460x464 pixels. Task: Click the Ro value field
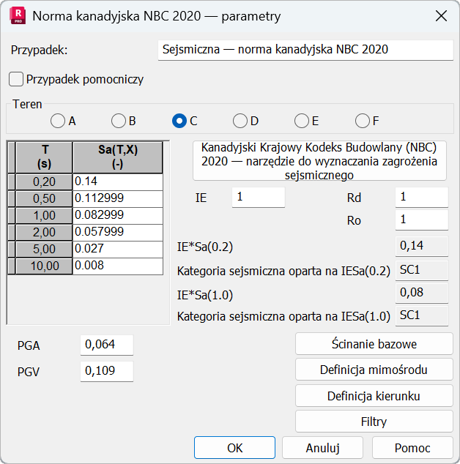coord(422,220)
